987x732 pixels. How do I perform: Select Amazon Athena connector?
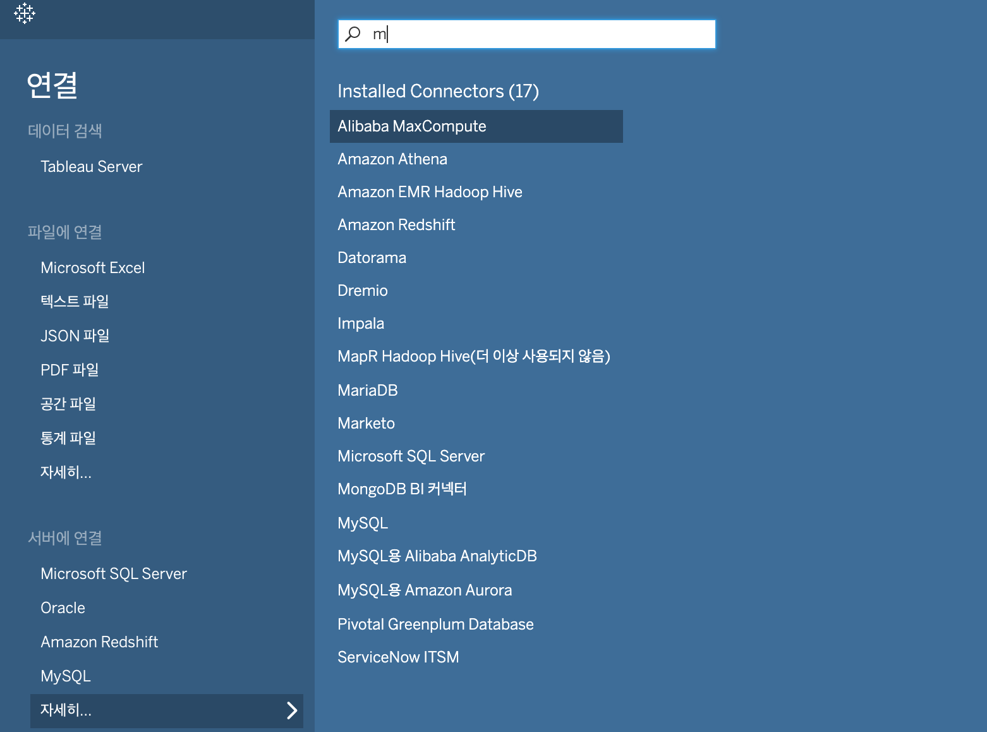tap(392, 159)
